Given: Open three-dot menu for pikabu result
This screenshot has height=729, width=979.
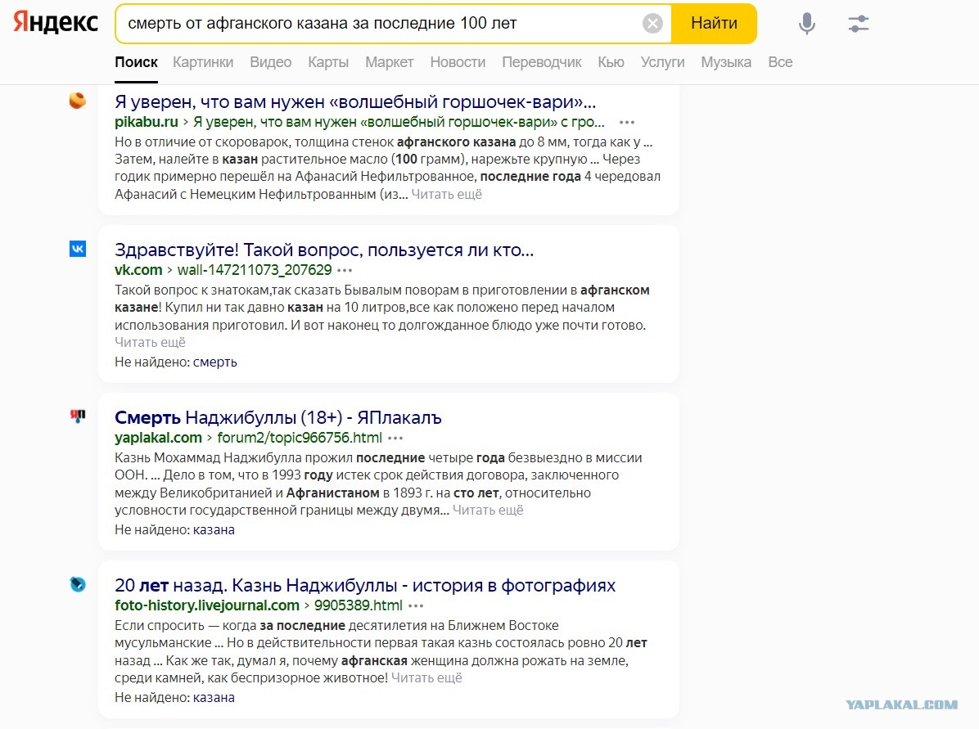Looking at the screenshot, I should (x=627, y=123).
